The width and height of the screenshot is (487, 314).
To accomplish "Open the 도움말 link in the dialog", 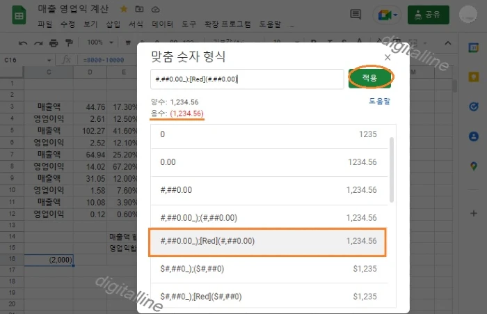I will 379,101.
